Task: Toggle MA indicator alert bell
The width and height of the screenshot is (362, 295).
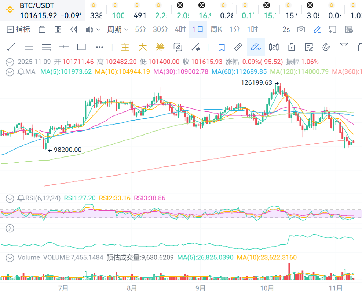Action: [21, 72]
